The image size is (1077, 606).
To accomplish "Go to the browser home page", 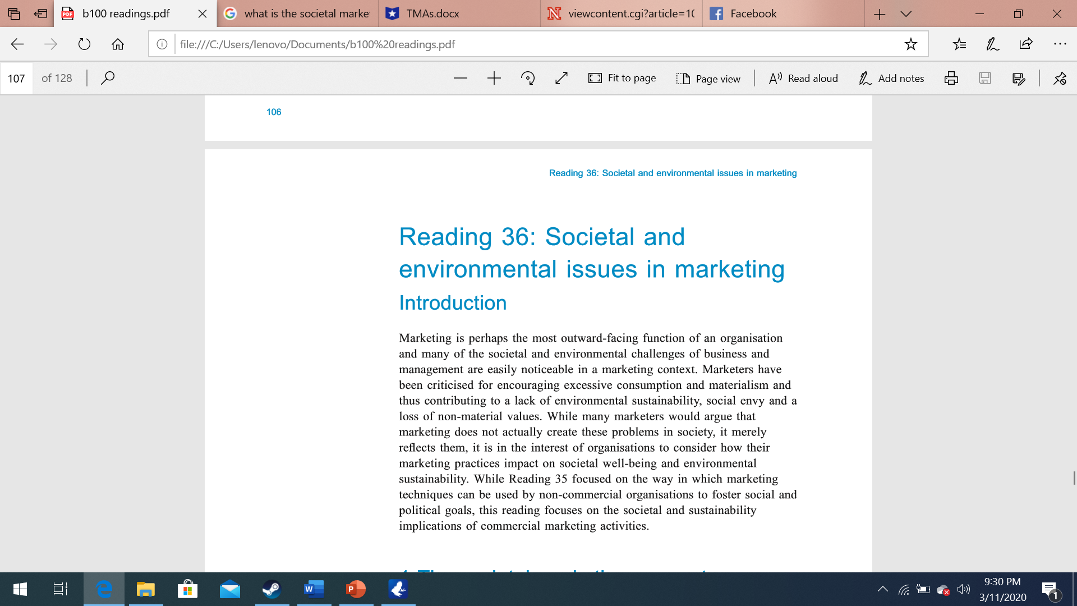I will pos(118,44).
